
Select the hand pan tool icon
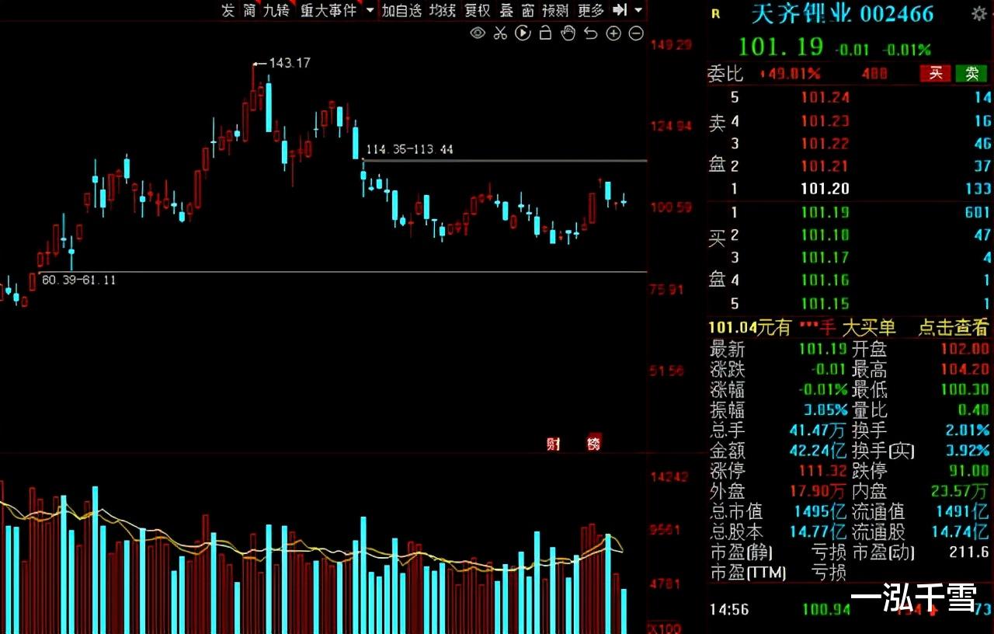click(568, 33)
